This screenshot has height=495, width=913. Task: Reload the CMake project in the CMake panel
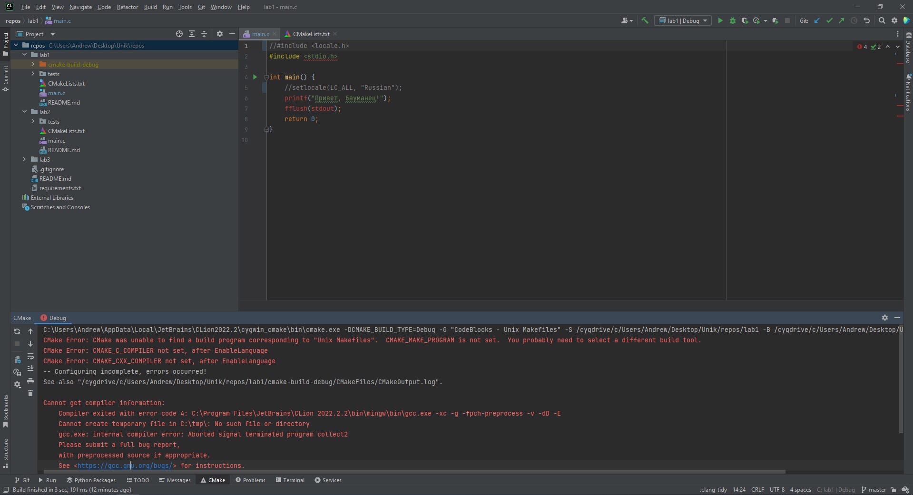pyautogui.click(x=17, y=331)
